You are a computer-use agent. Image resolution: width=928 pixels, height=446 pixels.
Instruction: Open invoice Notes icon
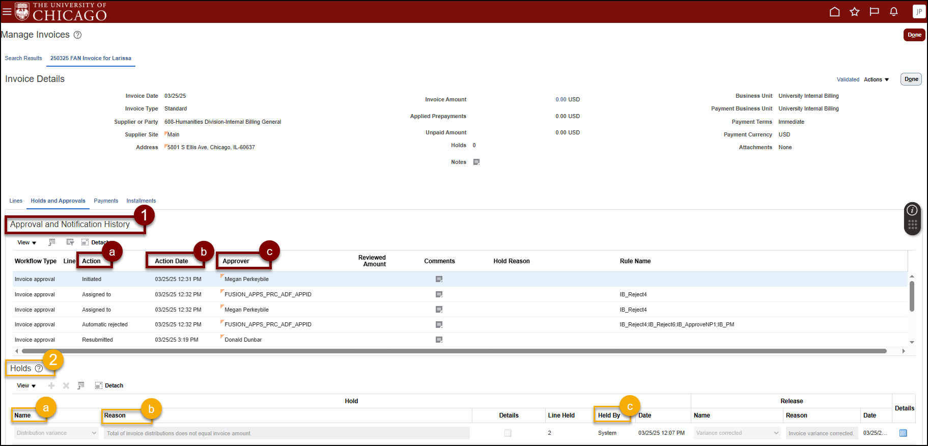pos(476,162)
